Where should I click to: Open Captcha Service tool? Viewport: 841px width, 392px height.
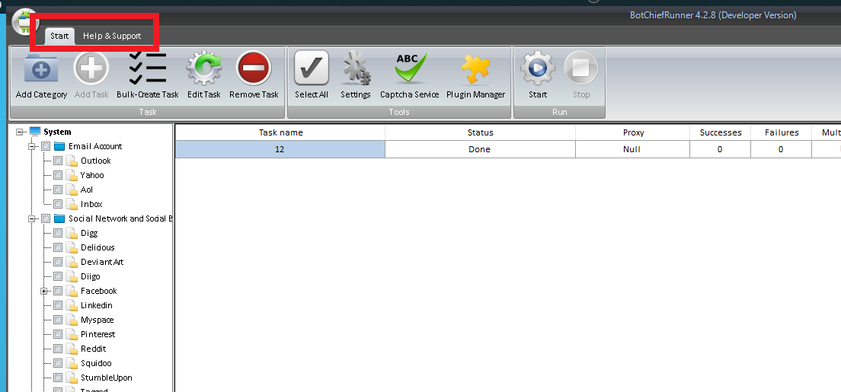click(x=410, y=69)
